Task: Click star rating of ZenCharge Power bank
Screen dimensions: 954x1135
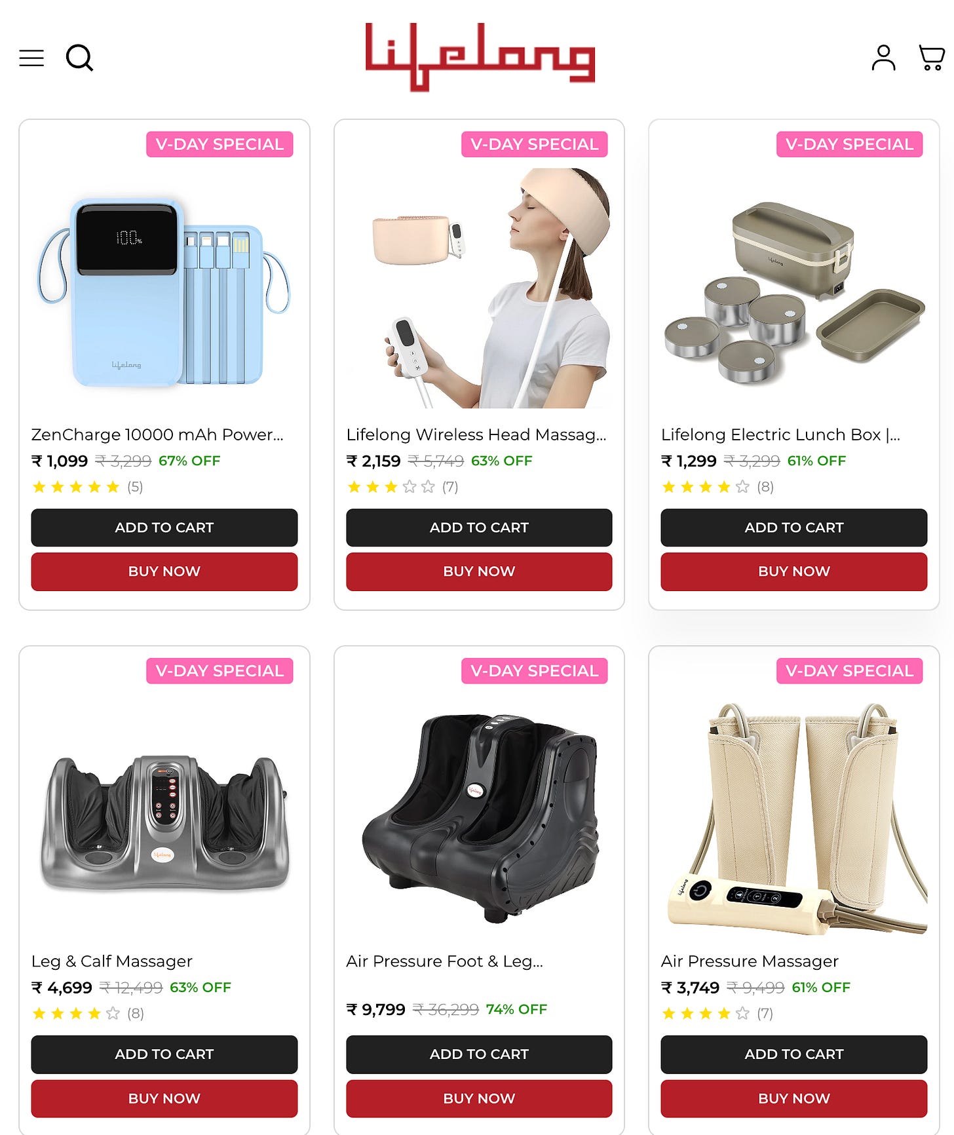Action: point(76,487)
